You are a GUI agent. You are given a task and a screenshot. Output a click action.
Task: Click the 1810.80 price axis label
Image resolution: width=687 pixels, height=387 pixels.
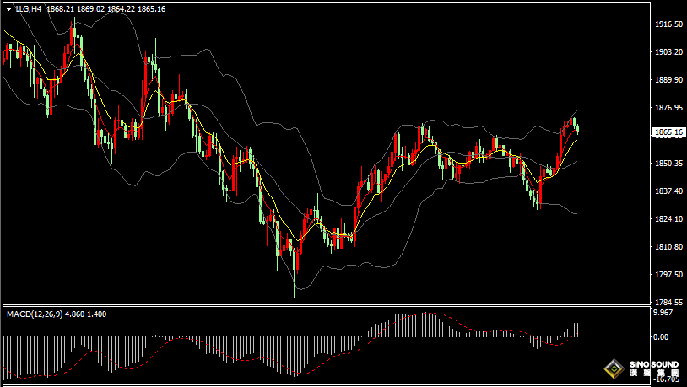coord(668,247)
